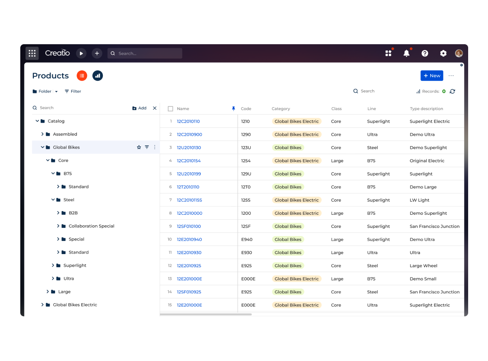Open more options on Global Bikes folder
The width and height of the screenshot is (488, 361).
click(155, 147)
